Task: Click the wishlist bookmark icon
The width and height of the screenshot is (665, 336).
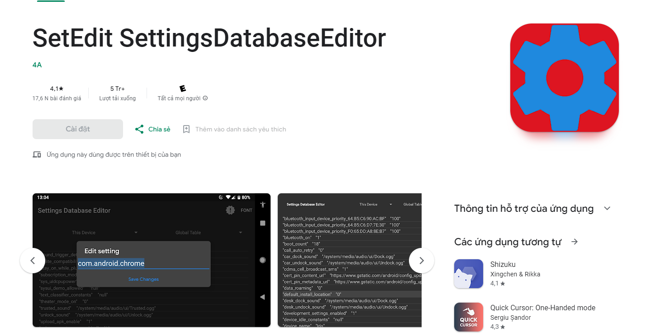Action: pos(186,129)
